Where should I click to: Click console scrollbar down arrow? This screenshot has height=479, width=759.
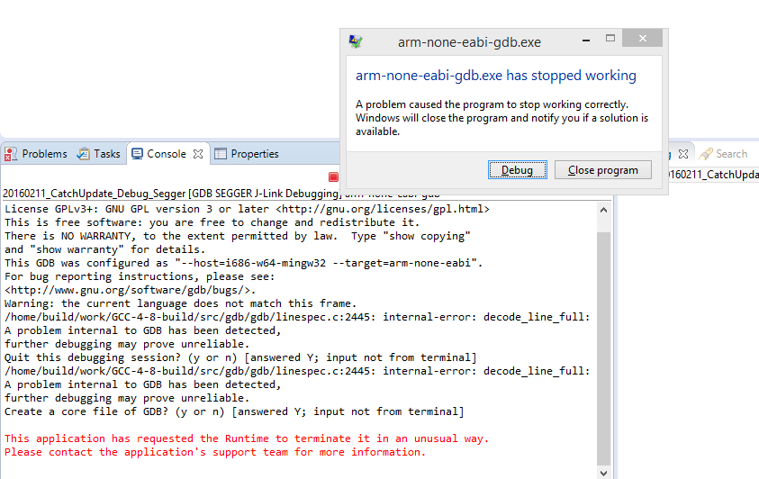click(603, 473)
